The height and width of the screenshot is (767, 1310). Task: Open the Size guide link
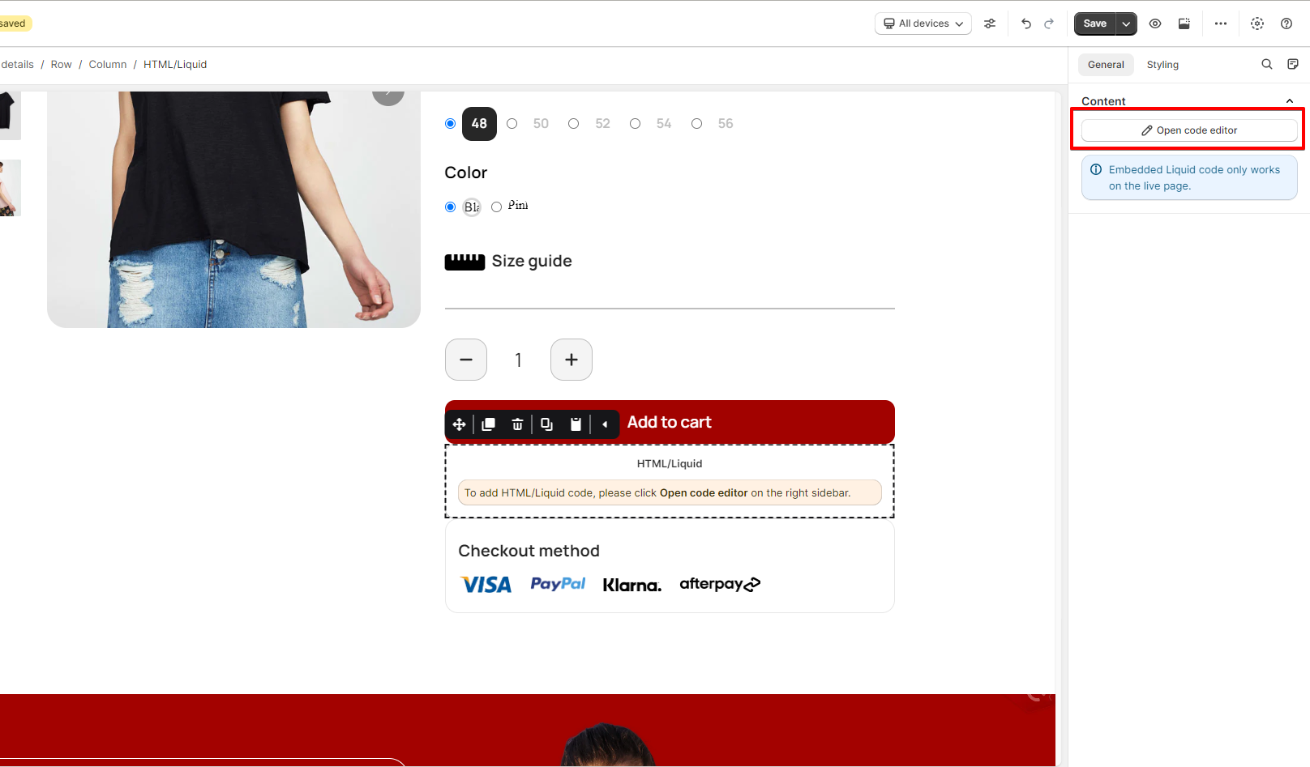pyautogui.click(x=532, y=262)
